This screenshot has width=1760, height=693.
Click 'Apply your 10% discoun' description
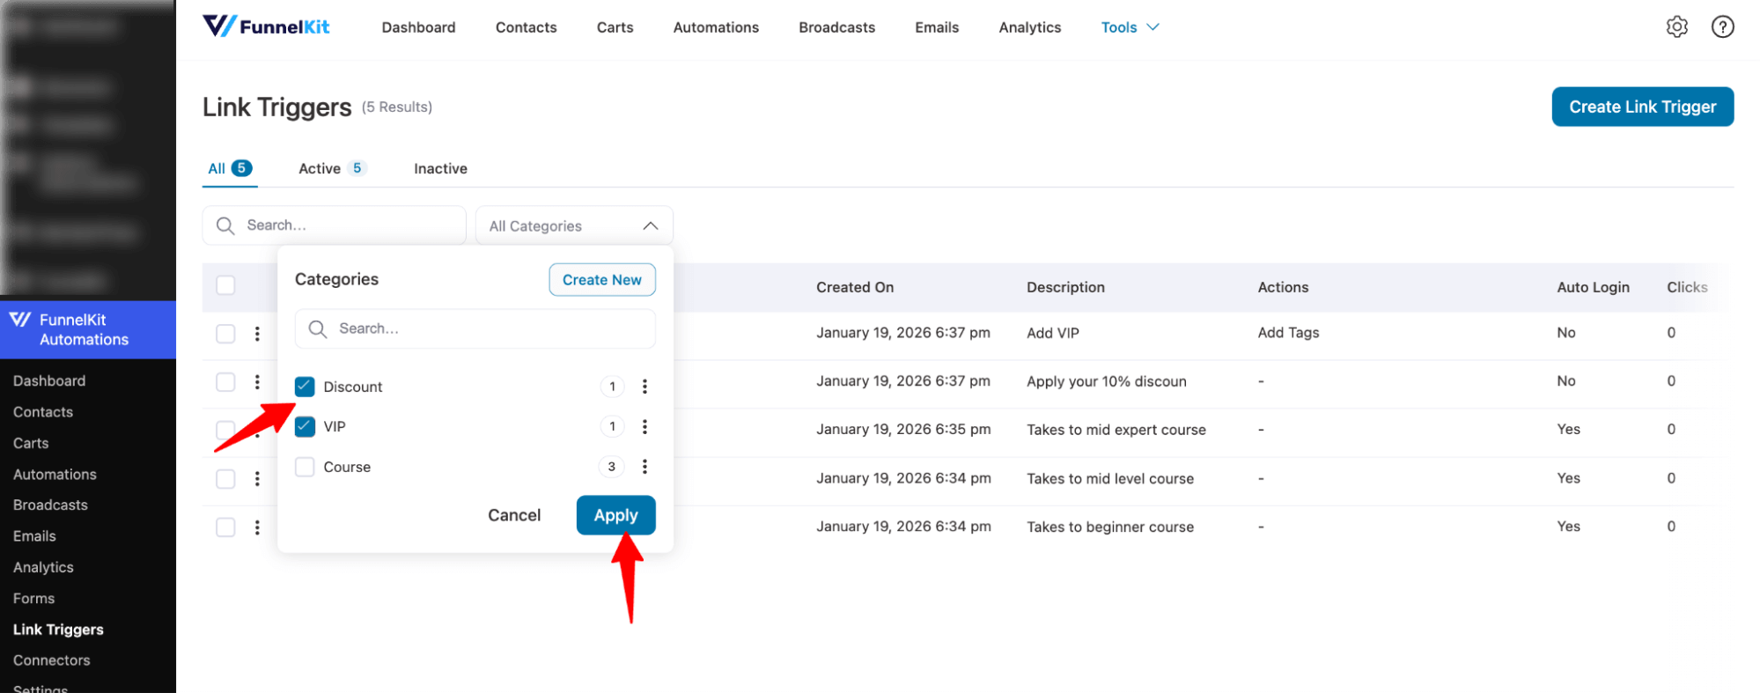pos(1106,381)
